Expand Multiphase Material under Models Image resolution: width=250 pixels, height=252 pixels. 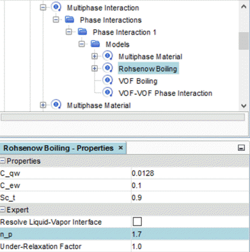94,57
